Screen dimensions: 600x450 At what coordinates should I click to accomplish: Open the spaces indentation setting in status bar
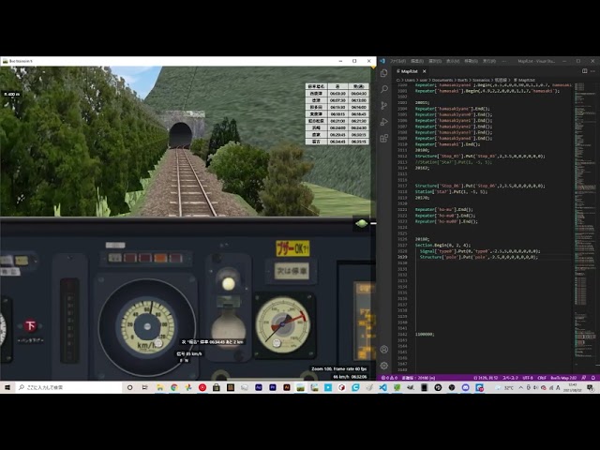pyautogui.click(x=509, y=378)
